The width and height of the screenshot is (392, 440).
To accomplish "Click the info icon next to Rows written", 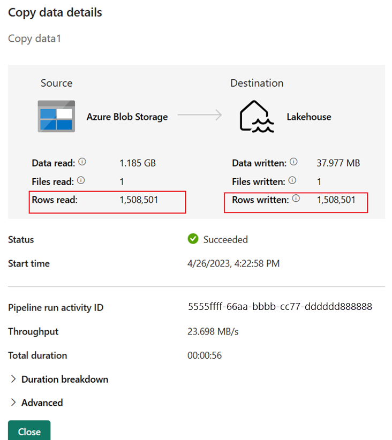I will 296,199.
